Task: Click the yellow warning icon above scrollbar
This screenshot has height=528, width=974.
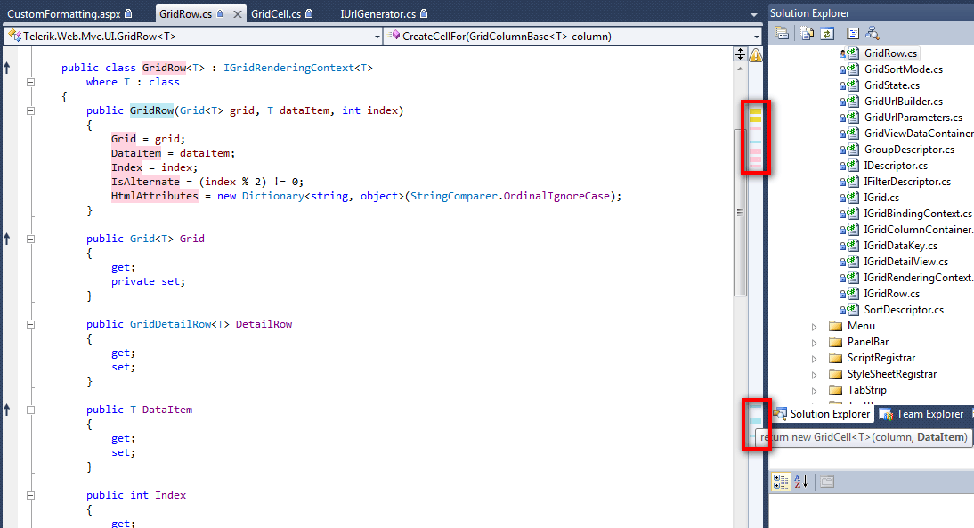Action: pyautogui.click(x=755, y=54)
